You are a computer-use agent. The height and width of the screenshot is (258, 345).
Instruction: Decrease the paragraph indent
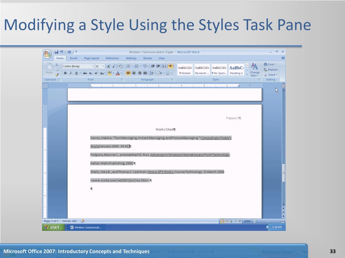tap(153, 66)
